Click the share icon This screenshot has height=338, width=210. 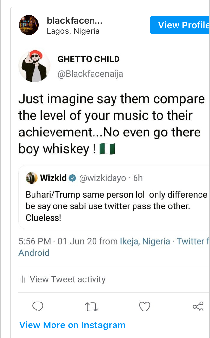(x=198, y=307)
